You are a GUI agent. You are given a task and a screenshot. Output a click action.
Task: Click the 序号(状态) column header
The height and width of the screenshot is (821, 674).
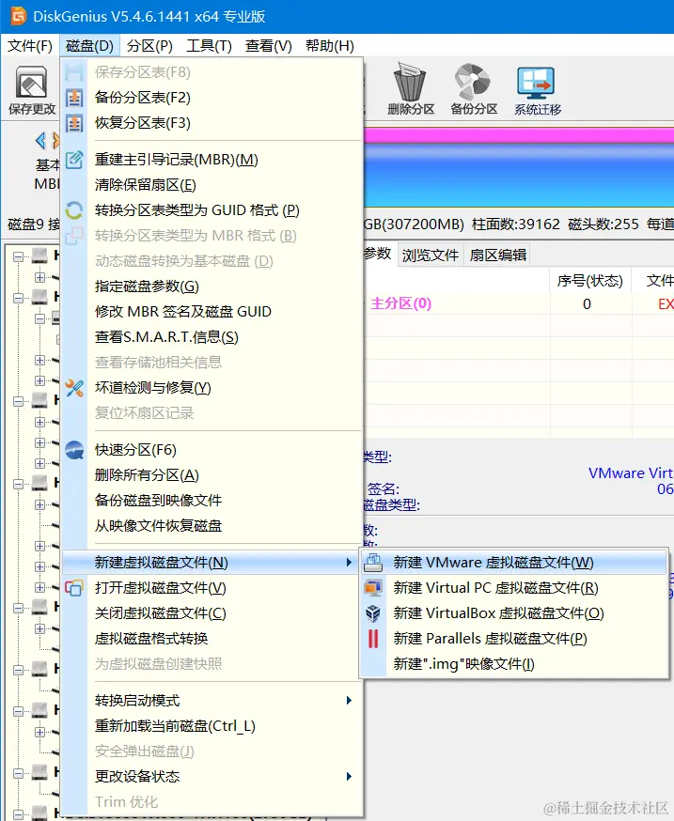pyautogui.click(x=590, y=281)
